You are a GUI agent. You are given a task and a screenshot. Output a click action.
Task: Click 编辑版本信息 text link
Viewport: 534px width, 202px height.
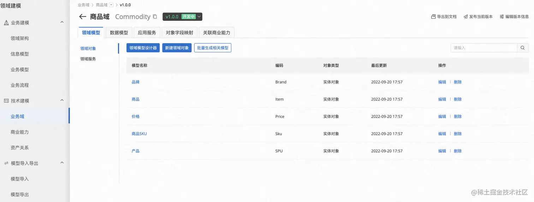pyautogui.click(x=517, y=17)
